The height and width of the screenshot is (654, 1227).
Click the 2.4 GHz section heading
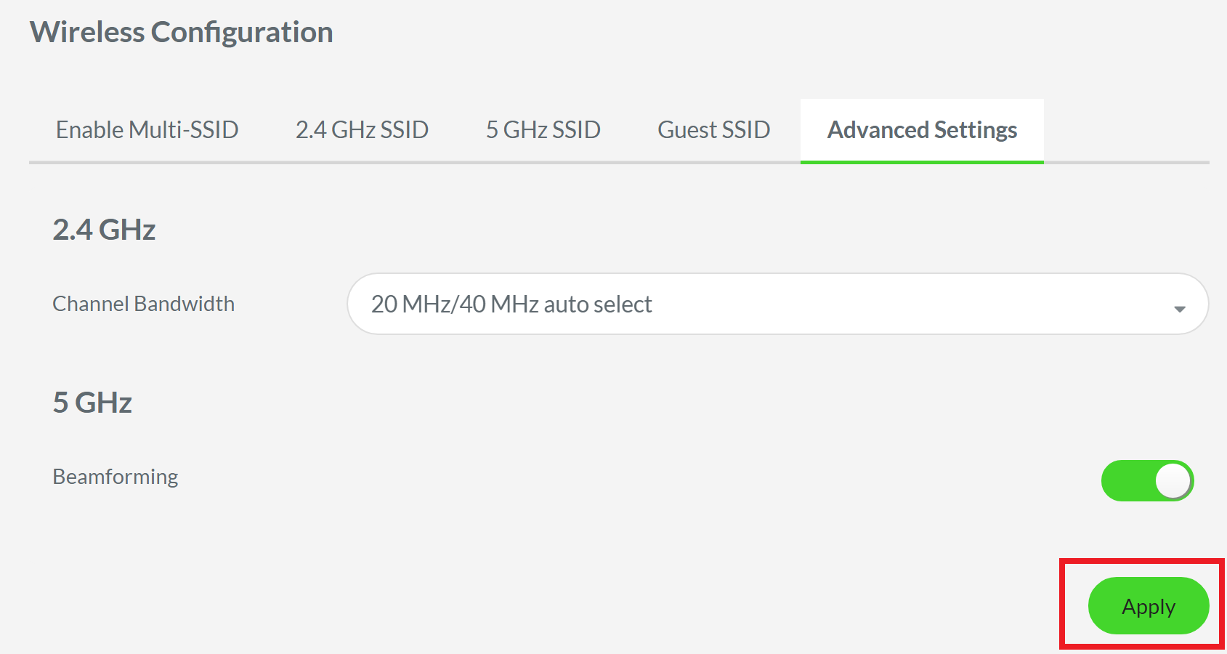point(102,229)
